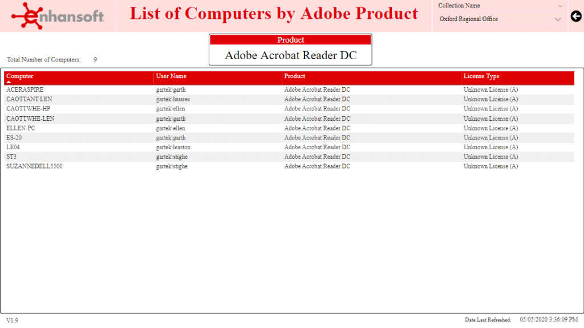
Task: Collapse the Collection Name slicer chevron
Action: [x=560, y=6]
